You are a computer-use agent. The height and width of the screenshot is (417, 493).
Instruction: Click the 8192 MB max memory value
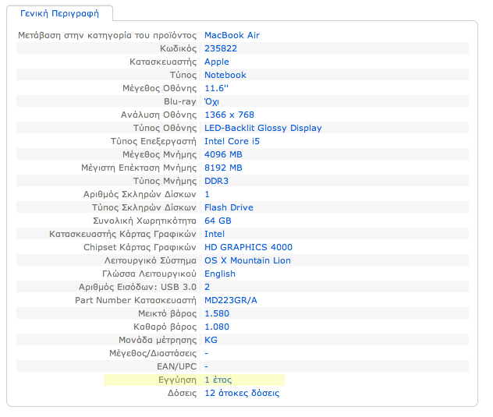223,168
